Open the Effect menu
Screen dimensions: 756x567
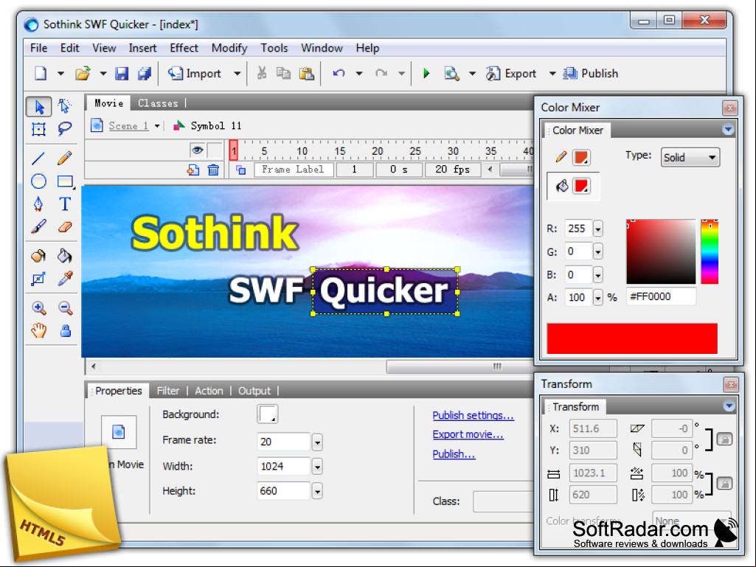tap(184, 48)
